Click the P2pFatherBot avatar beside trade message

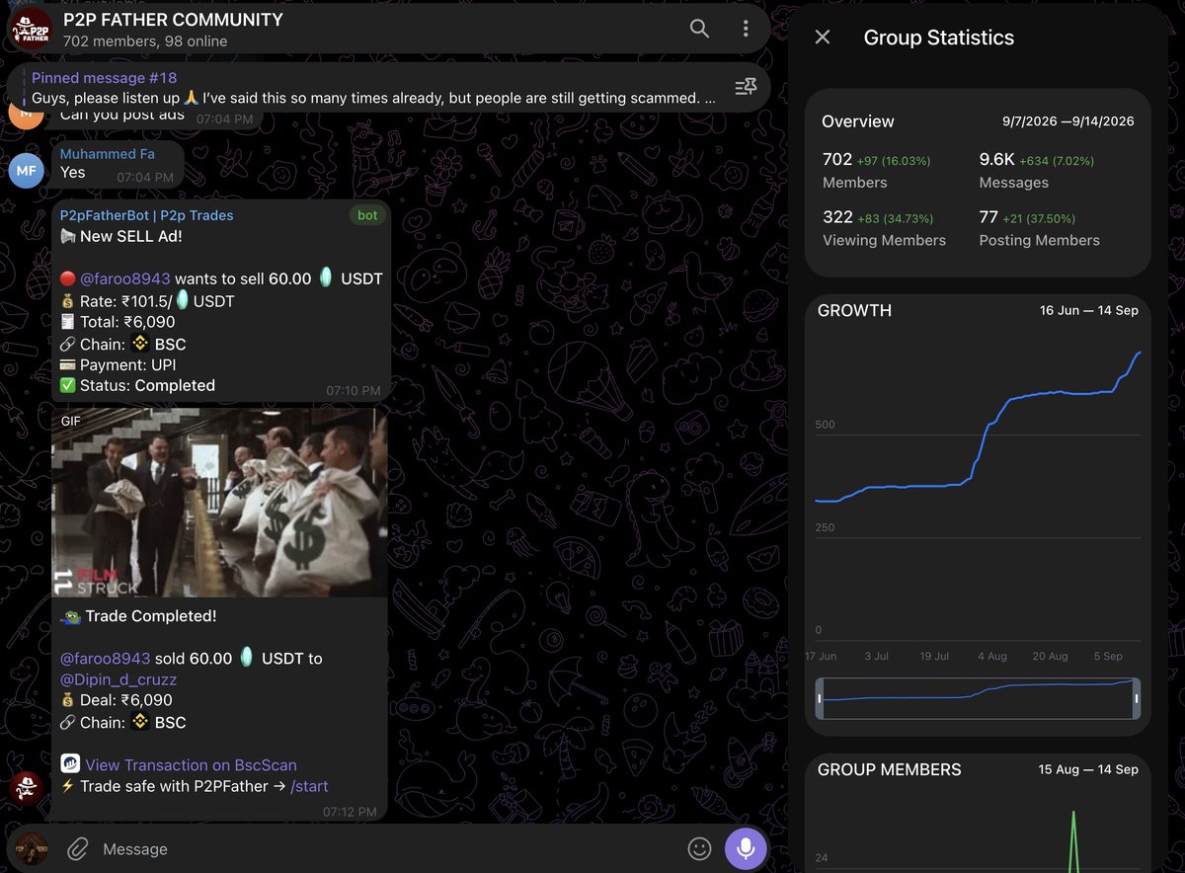[x=26, y=788]
